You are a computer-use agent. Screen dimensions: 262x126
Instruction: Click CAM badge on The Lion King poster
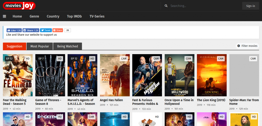[x=221, y=58]
